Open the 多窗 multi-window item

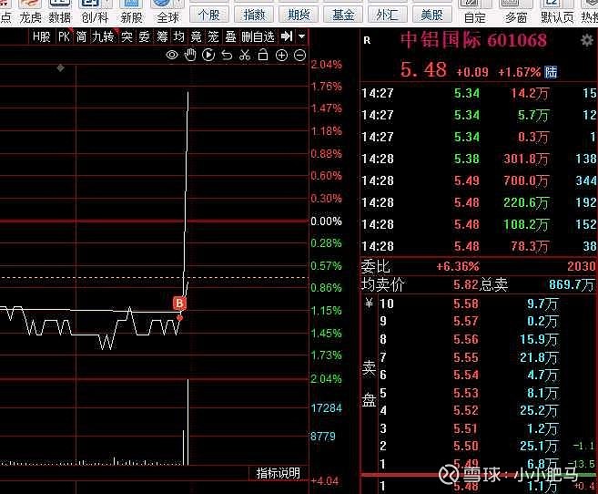pos(515,12)
